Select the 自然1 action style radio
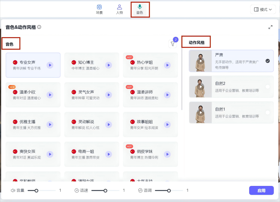The image size is (280, 202). [x=268, y=113]
